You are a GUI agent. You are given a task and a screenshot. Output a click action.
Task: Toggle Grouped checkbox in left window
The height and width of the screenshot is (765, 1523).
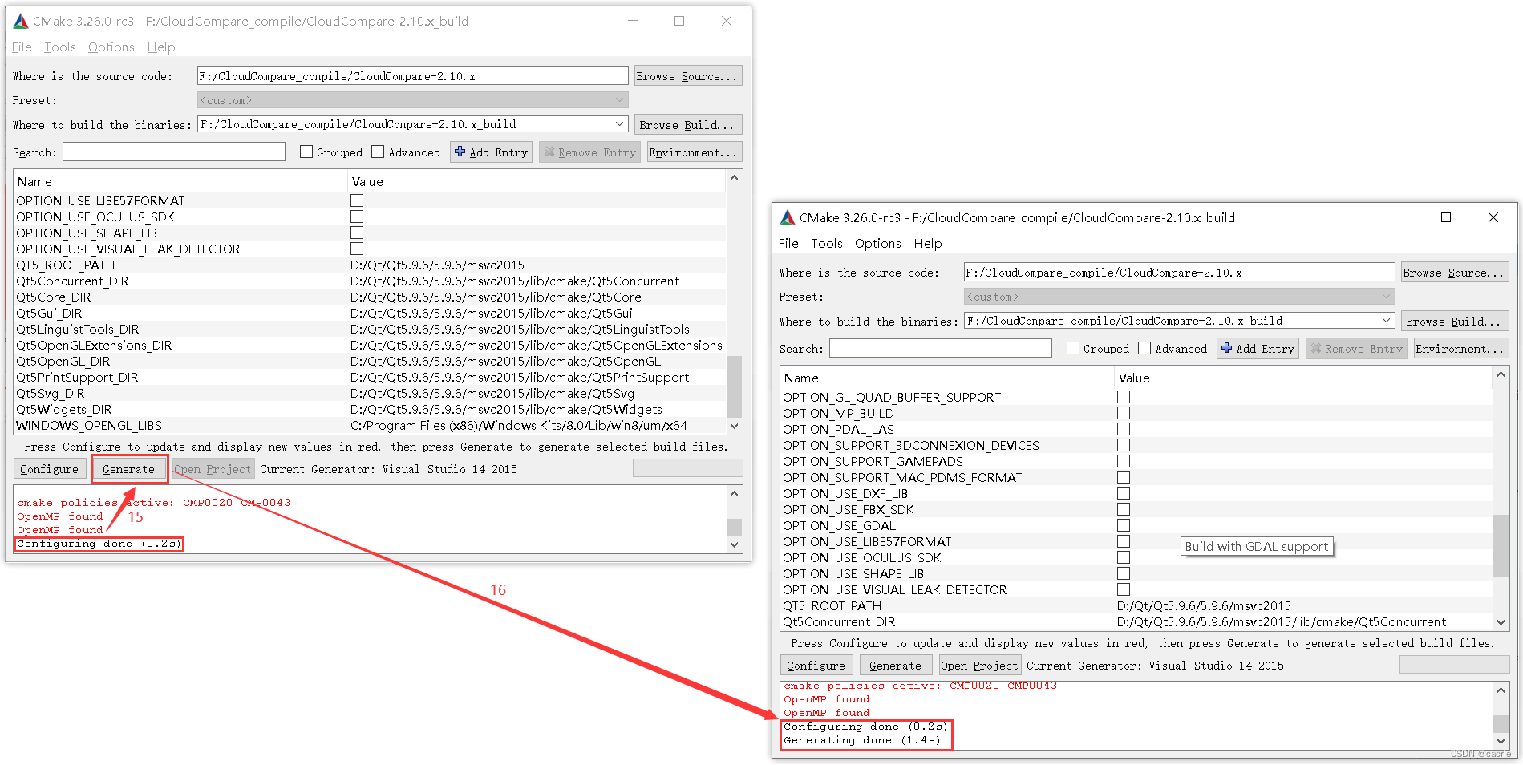[306, 152]
